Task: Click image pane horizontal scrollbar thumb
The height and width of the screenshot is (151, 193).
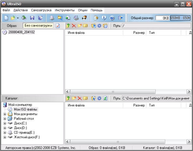Action: 113,92
